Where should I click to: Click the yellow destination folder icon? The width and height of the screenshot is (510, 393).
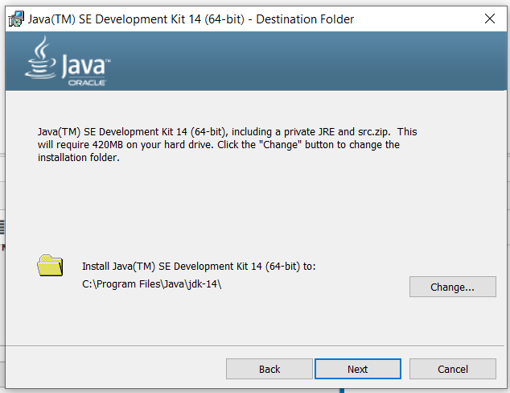(50, 266)
